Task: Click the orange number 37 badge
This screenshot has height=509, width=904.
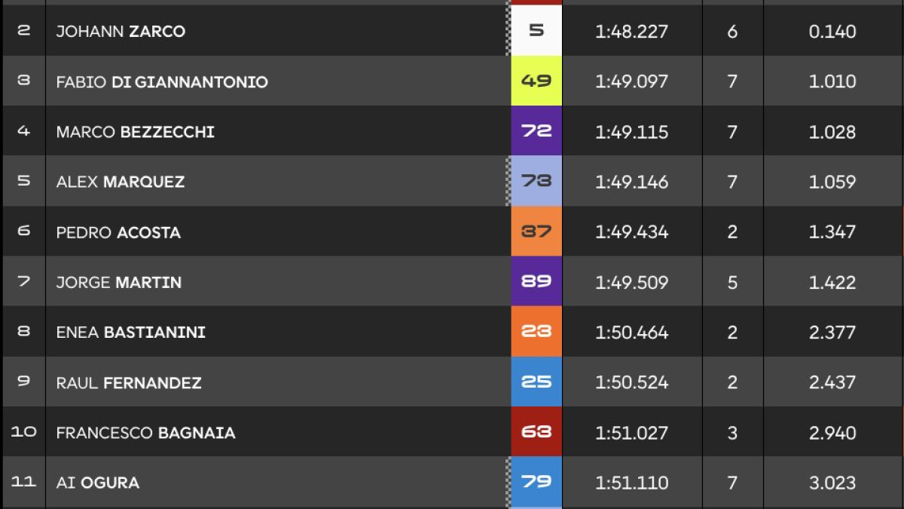Action: tap(536, 232)
